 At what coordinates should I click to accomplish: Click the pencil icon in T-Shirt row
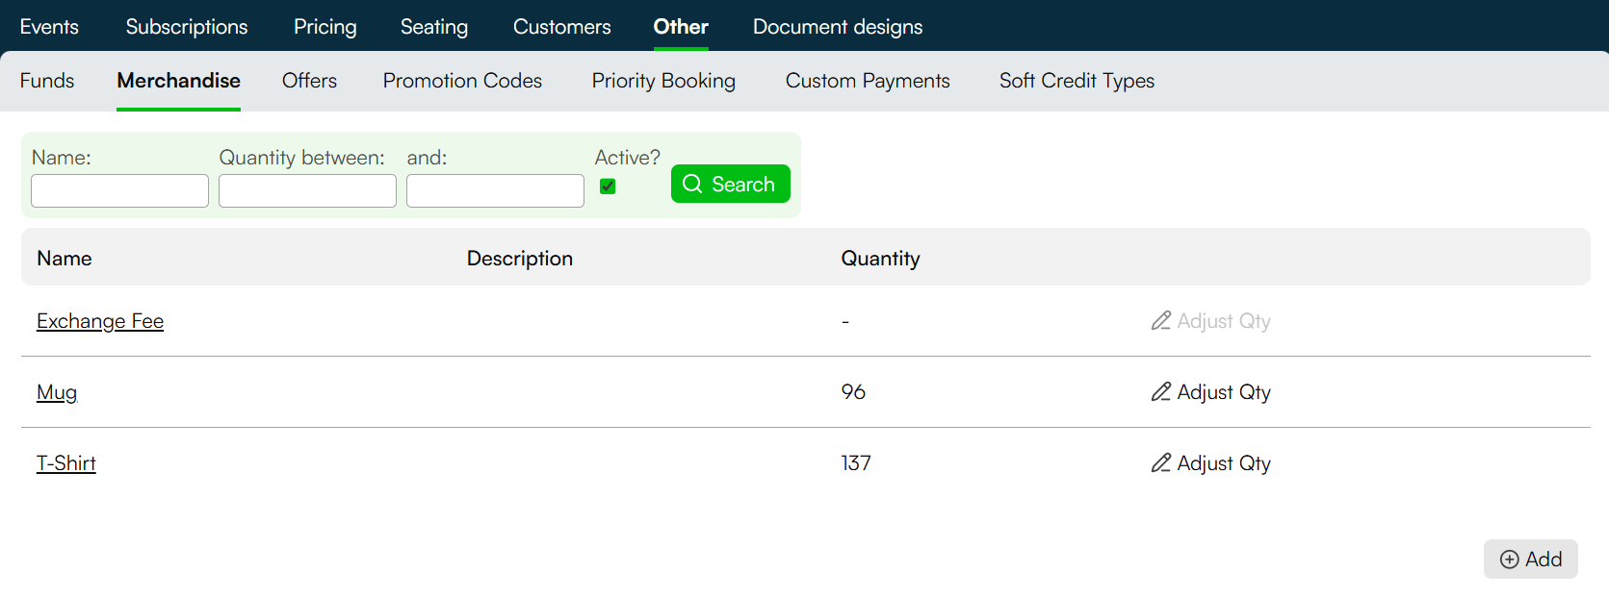(x=1161, y=462)
